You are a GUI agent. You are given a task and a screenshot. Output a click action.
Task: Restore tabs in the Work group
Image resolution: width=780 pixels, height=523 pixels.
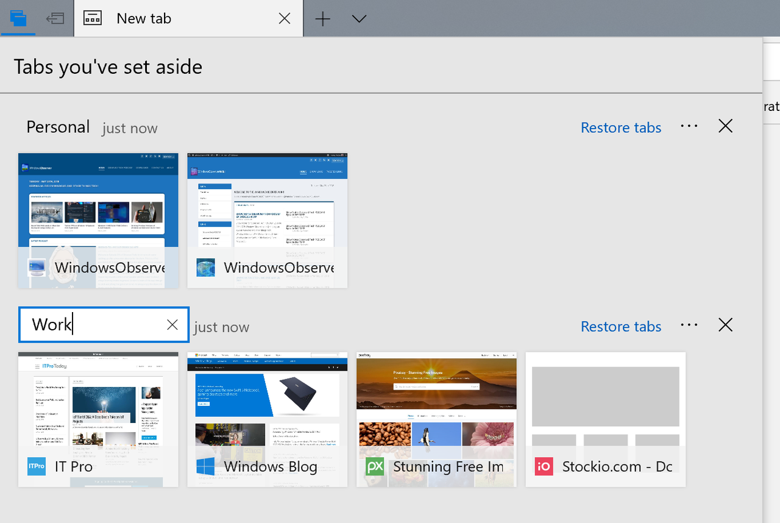(620, 326)
